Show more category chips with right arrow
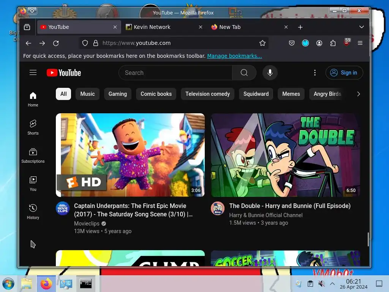 click(x=358, y=94)
